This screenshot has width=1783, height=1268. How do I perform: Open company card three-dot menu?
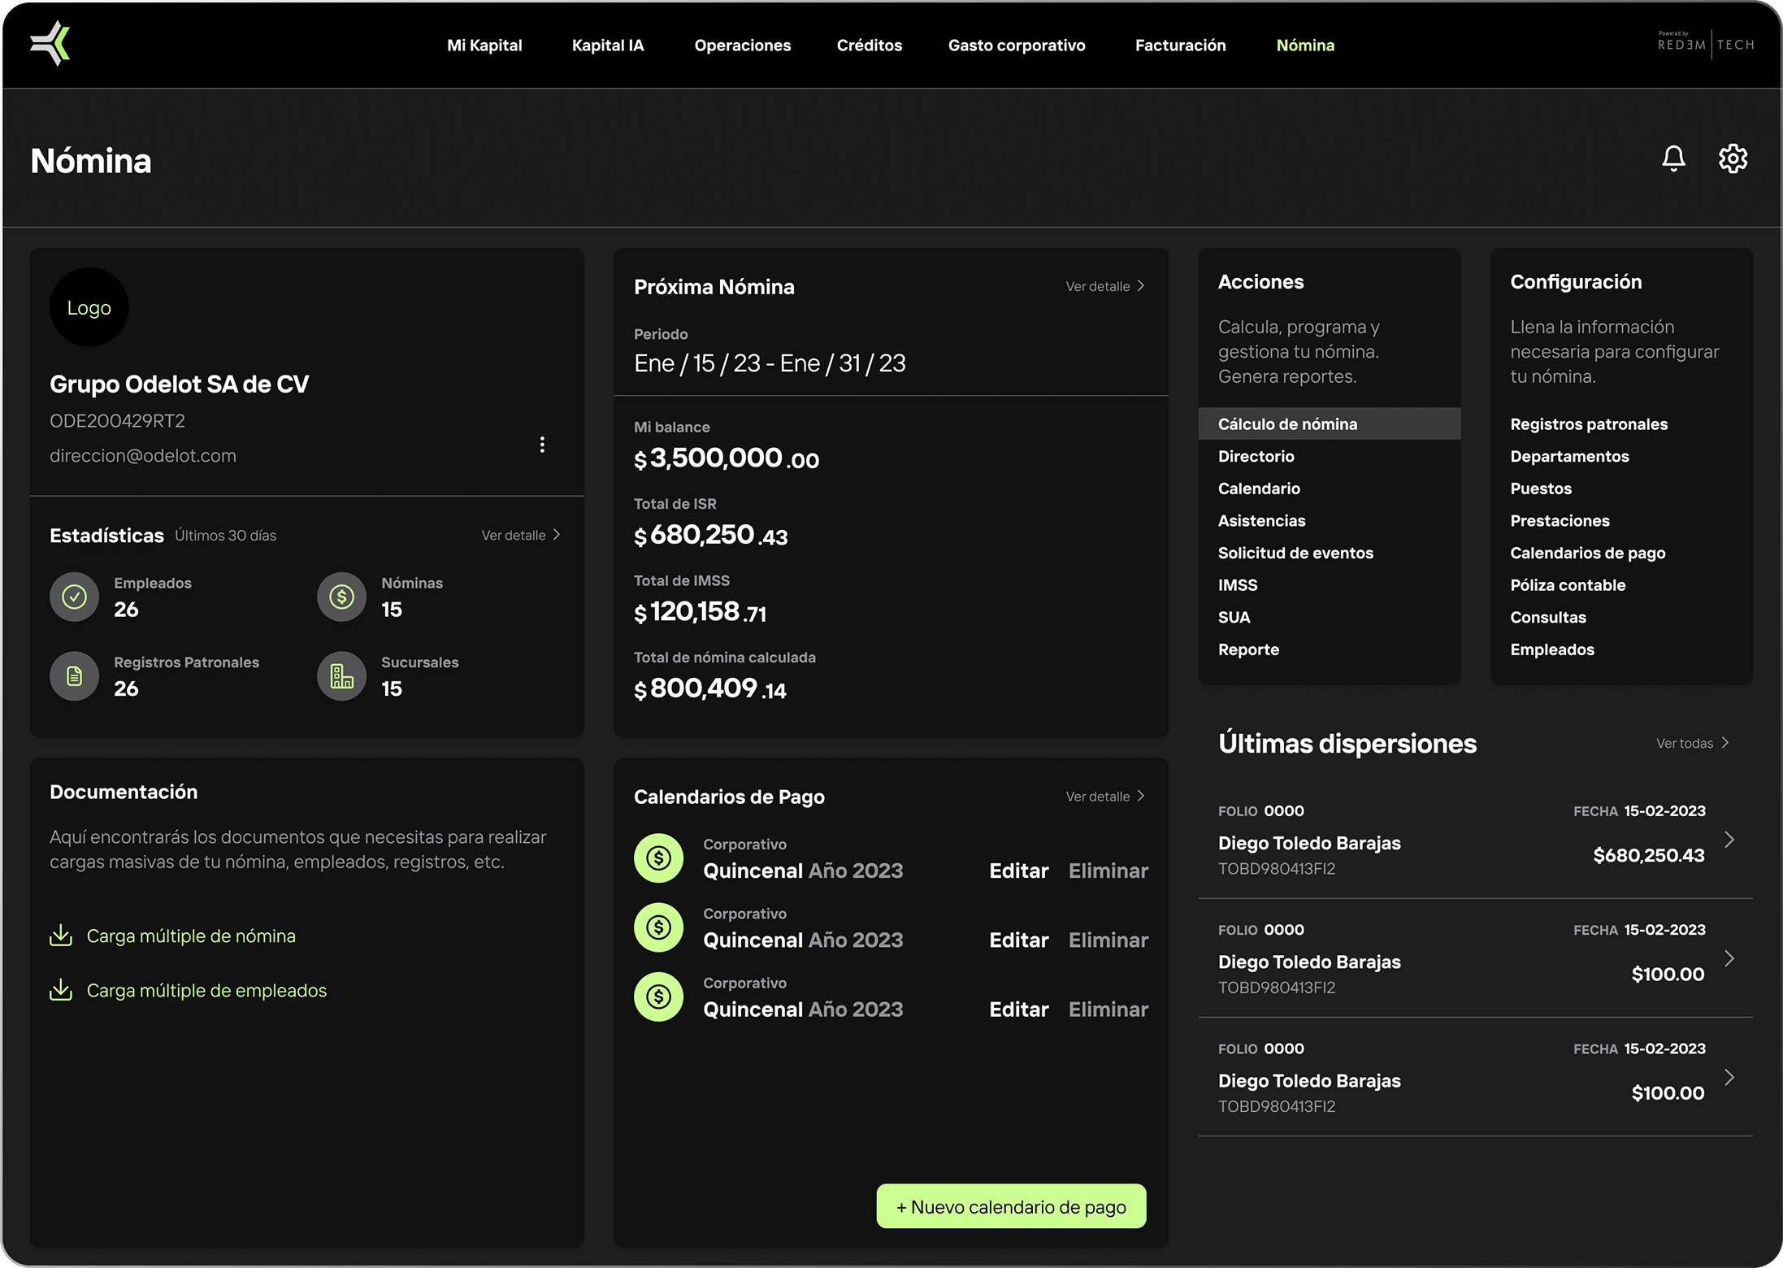[542, 445]
